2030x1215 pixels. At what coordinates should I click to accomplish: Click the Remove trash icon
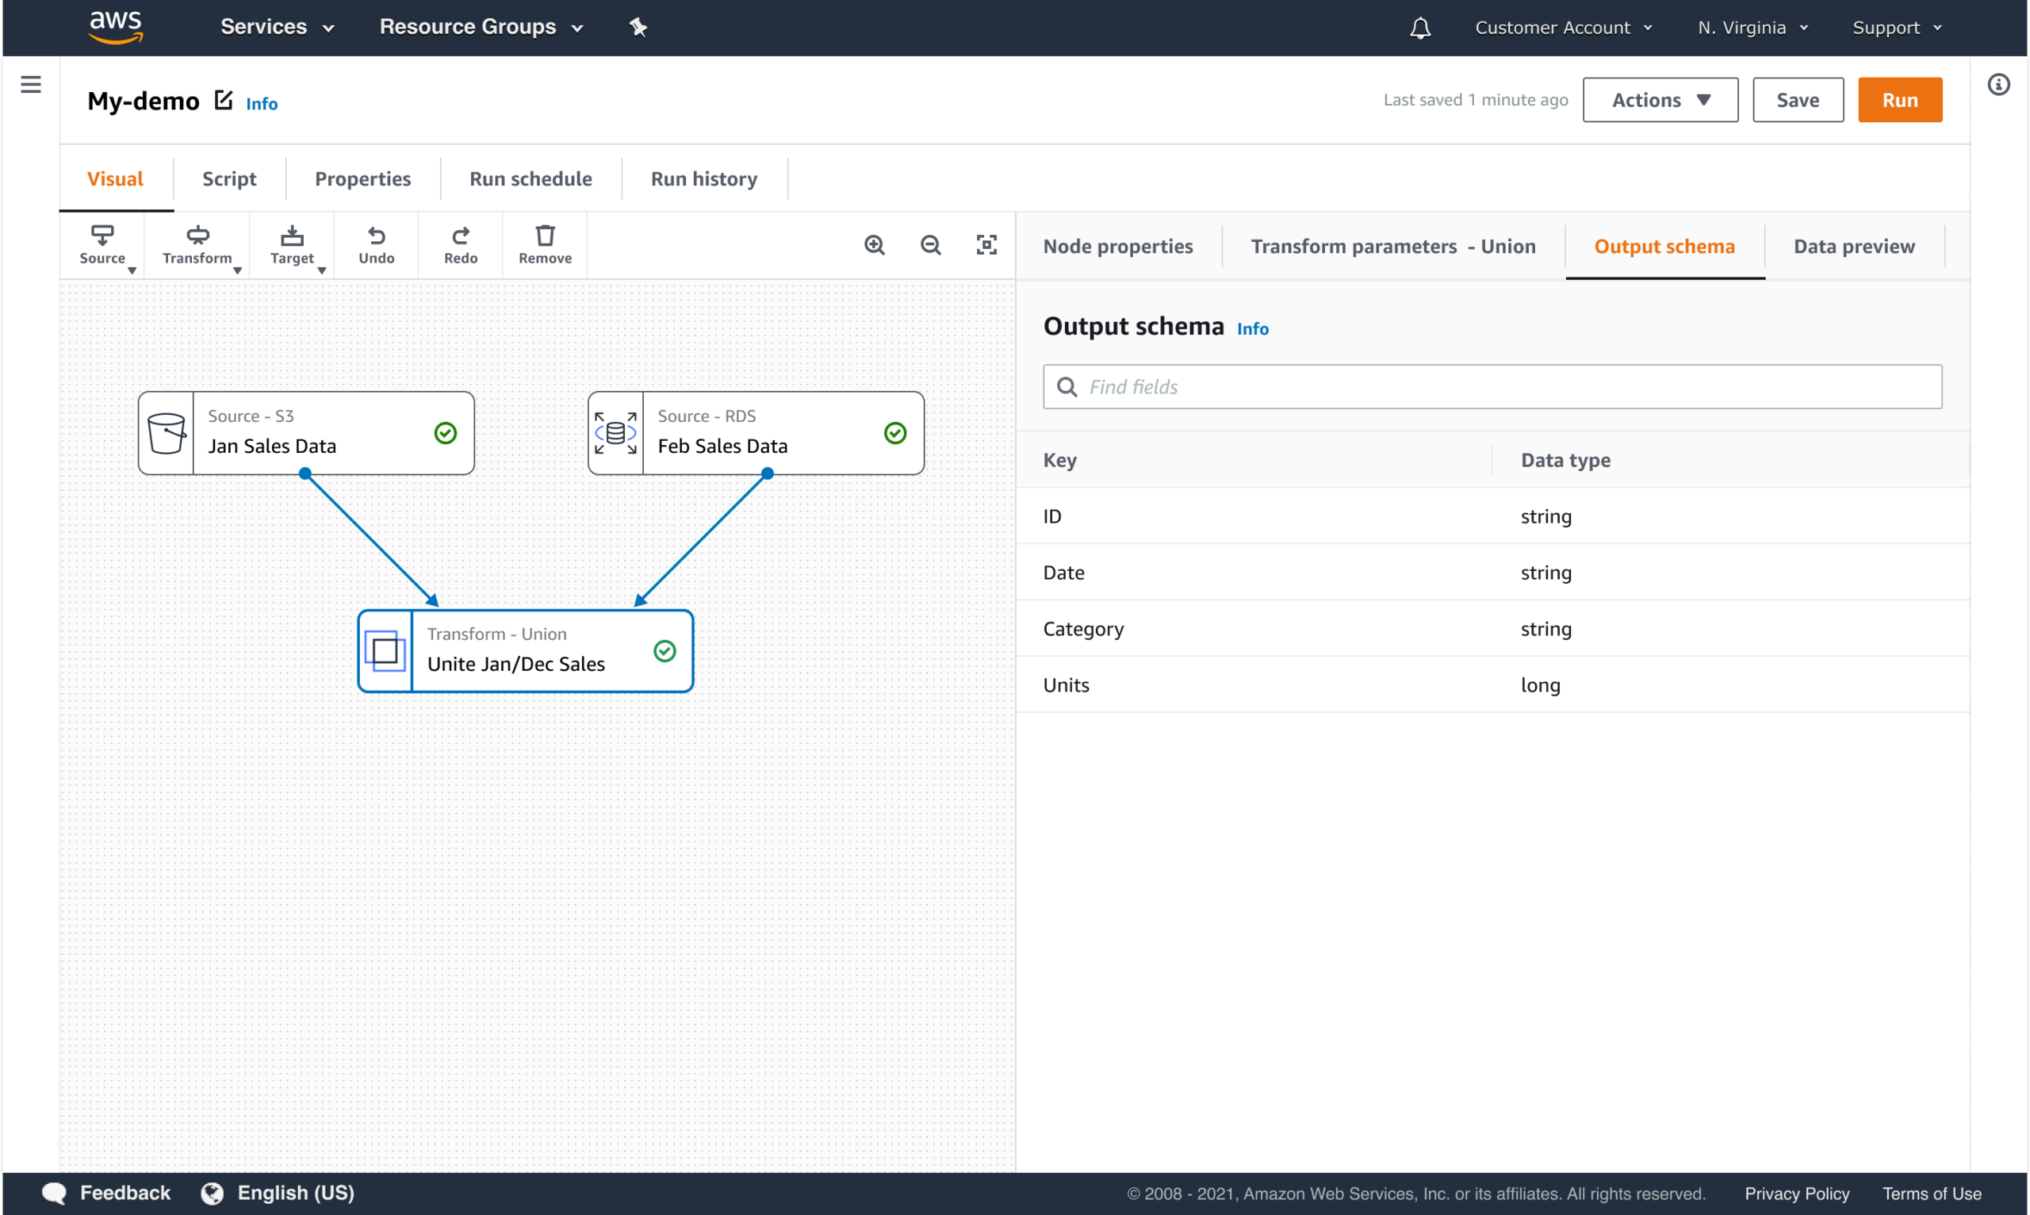click(544, 245)
